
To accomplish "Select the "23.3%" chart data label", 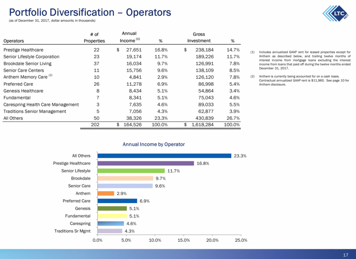I will click(x=240, y=156).
